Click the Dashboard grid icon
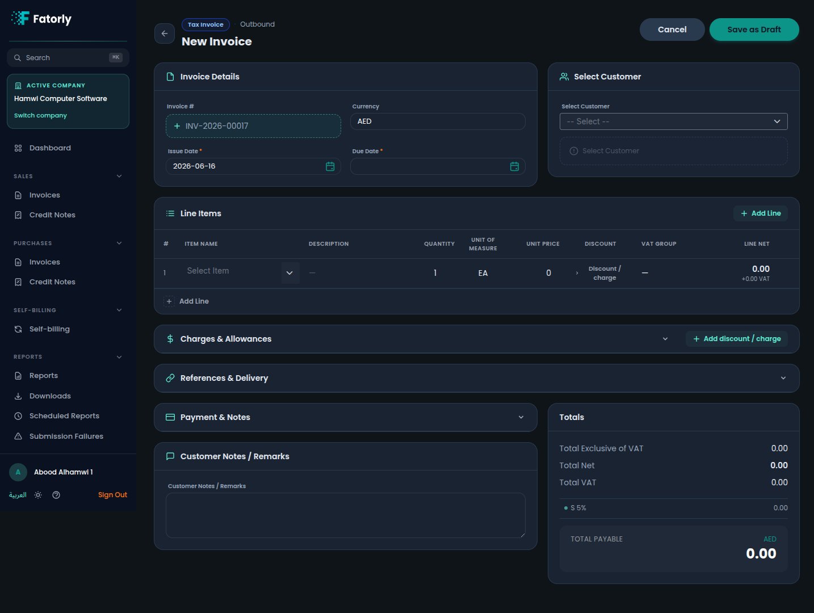The width and height of the screenshot is (814, 613). click(18, 148)
